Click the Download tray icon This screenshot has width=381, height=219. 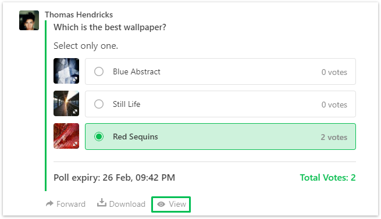(102, 203)
